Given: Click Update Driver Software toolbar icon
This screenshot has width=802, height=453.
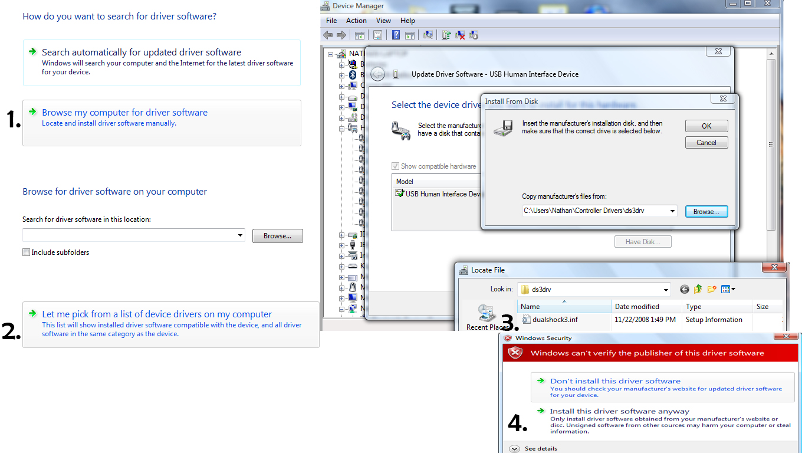Looking at the screenshot, I should point(446,35).
